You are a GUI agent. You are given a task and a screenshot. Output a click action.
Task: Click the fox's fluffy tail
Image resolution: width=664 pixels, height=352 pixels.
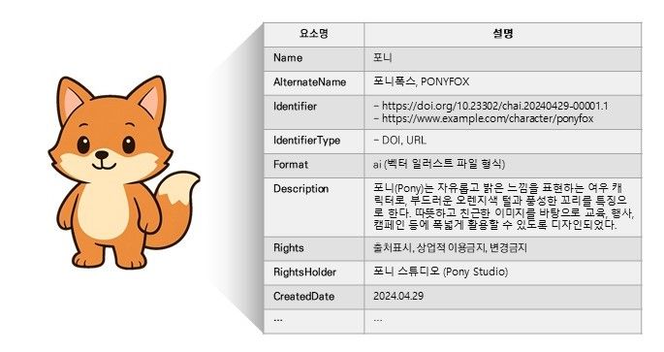point(175,208)
